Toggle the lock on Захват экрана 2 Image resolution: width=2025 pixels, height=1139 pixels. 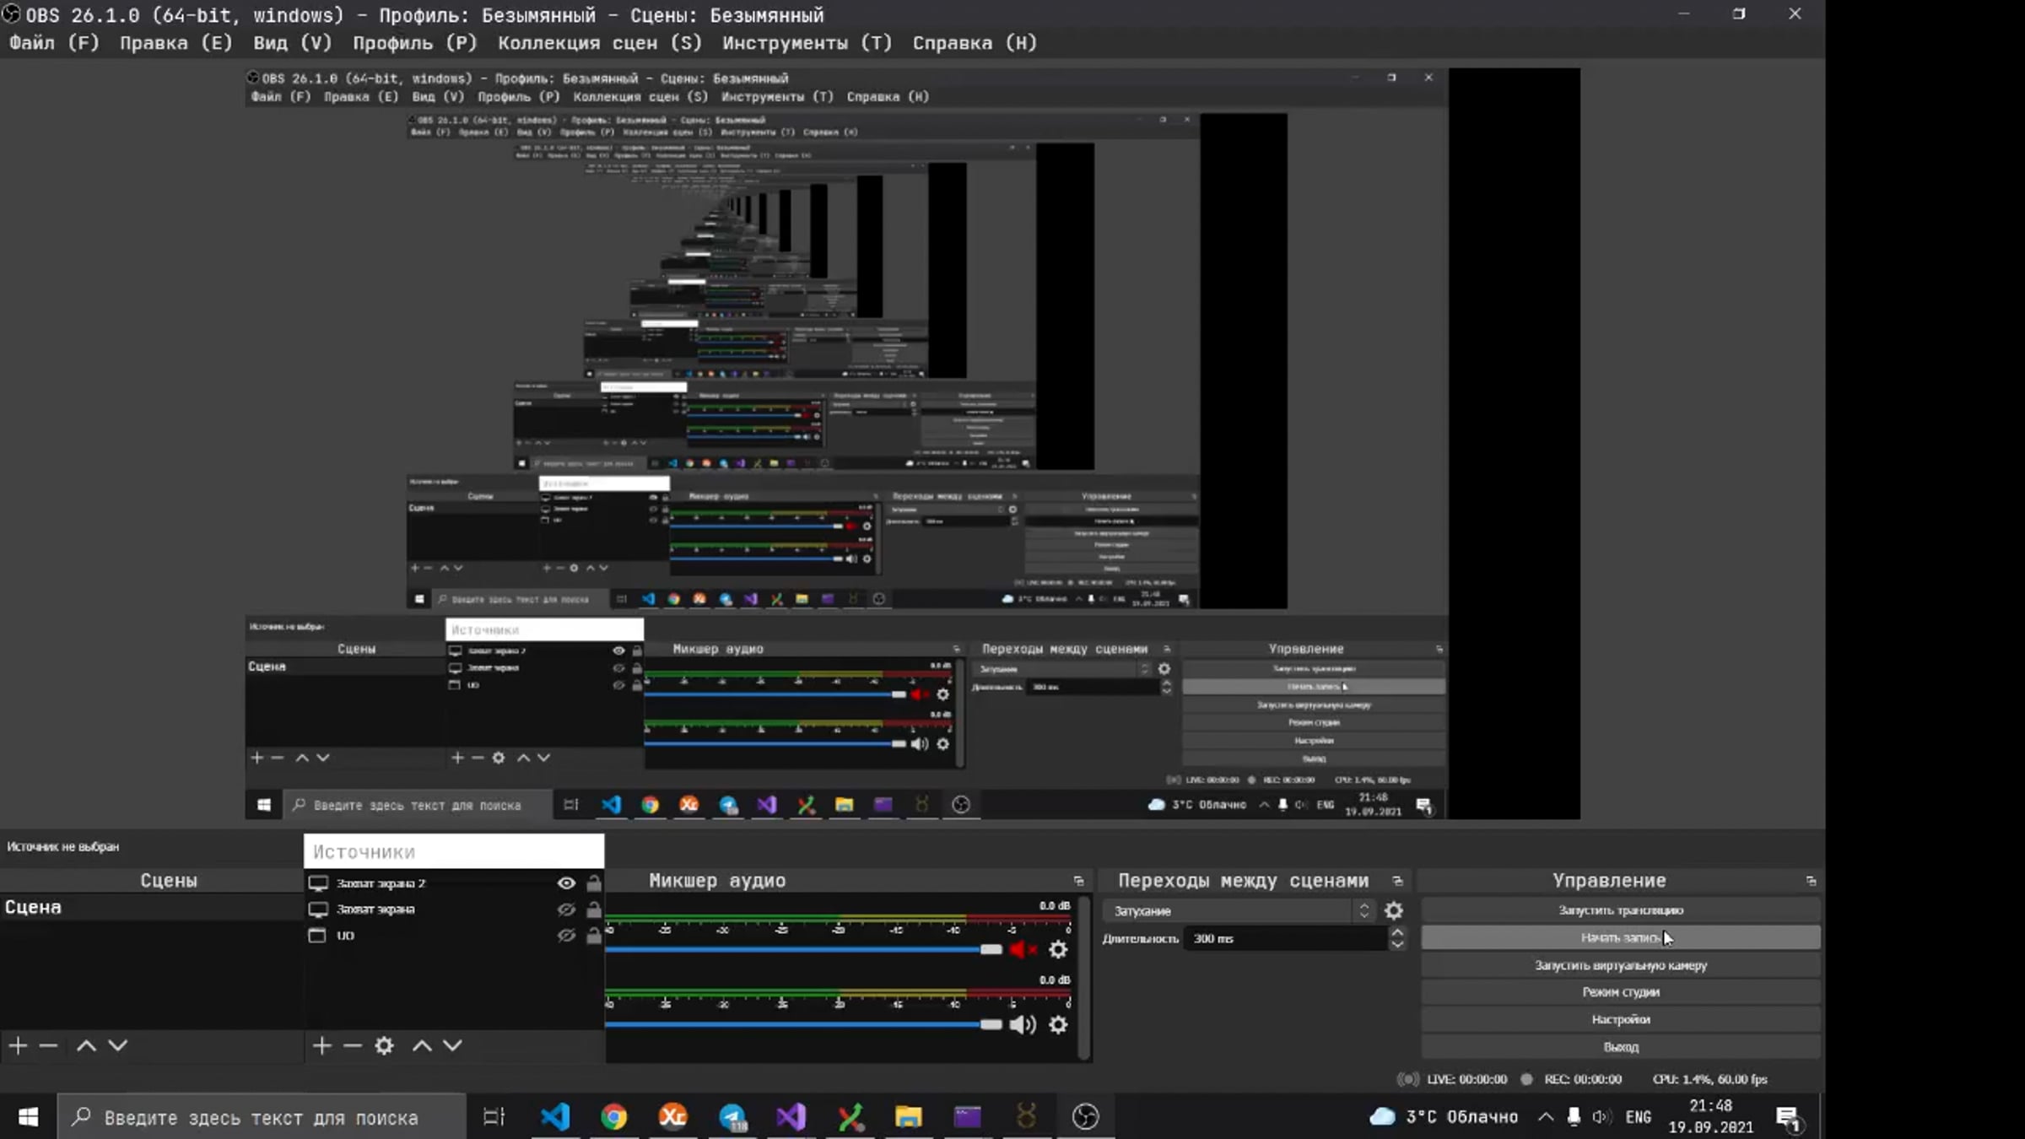[x=594, y=883]
